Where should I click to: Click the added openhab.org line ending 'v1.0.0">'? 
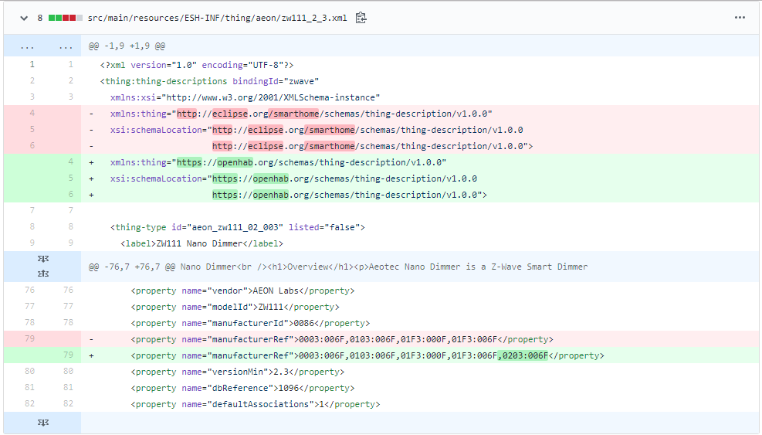(350, 195)
